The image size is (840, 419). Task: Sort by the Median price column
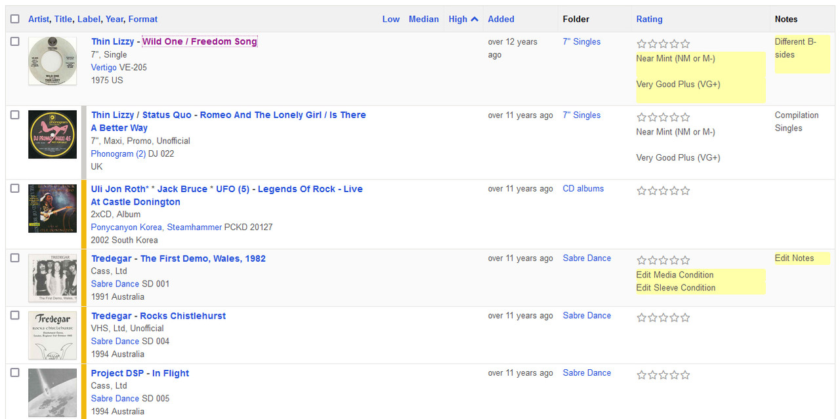(424, 19)
